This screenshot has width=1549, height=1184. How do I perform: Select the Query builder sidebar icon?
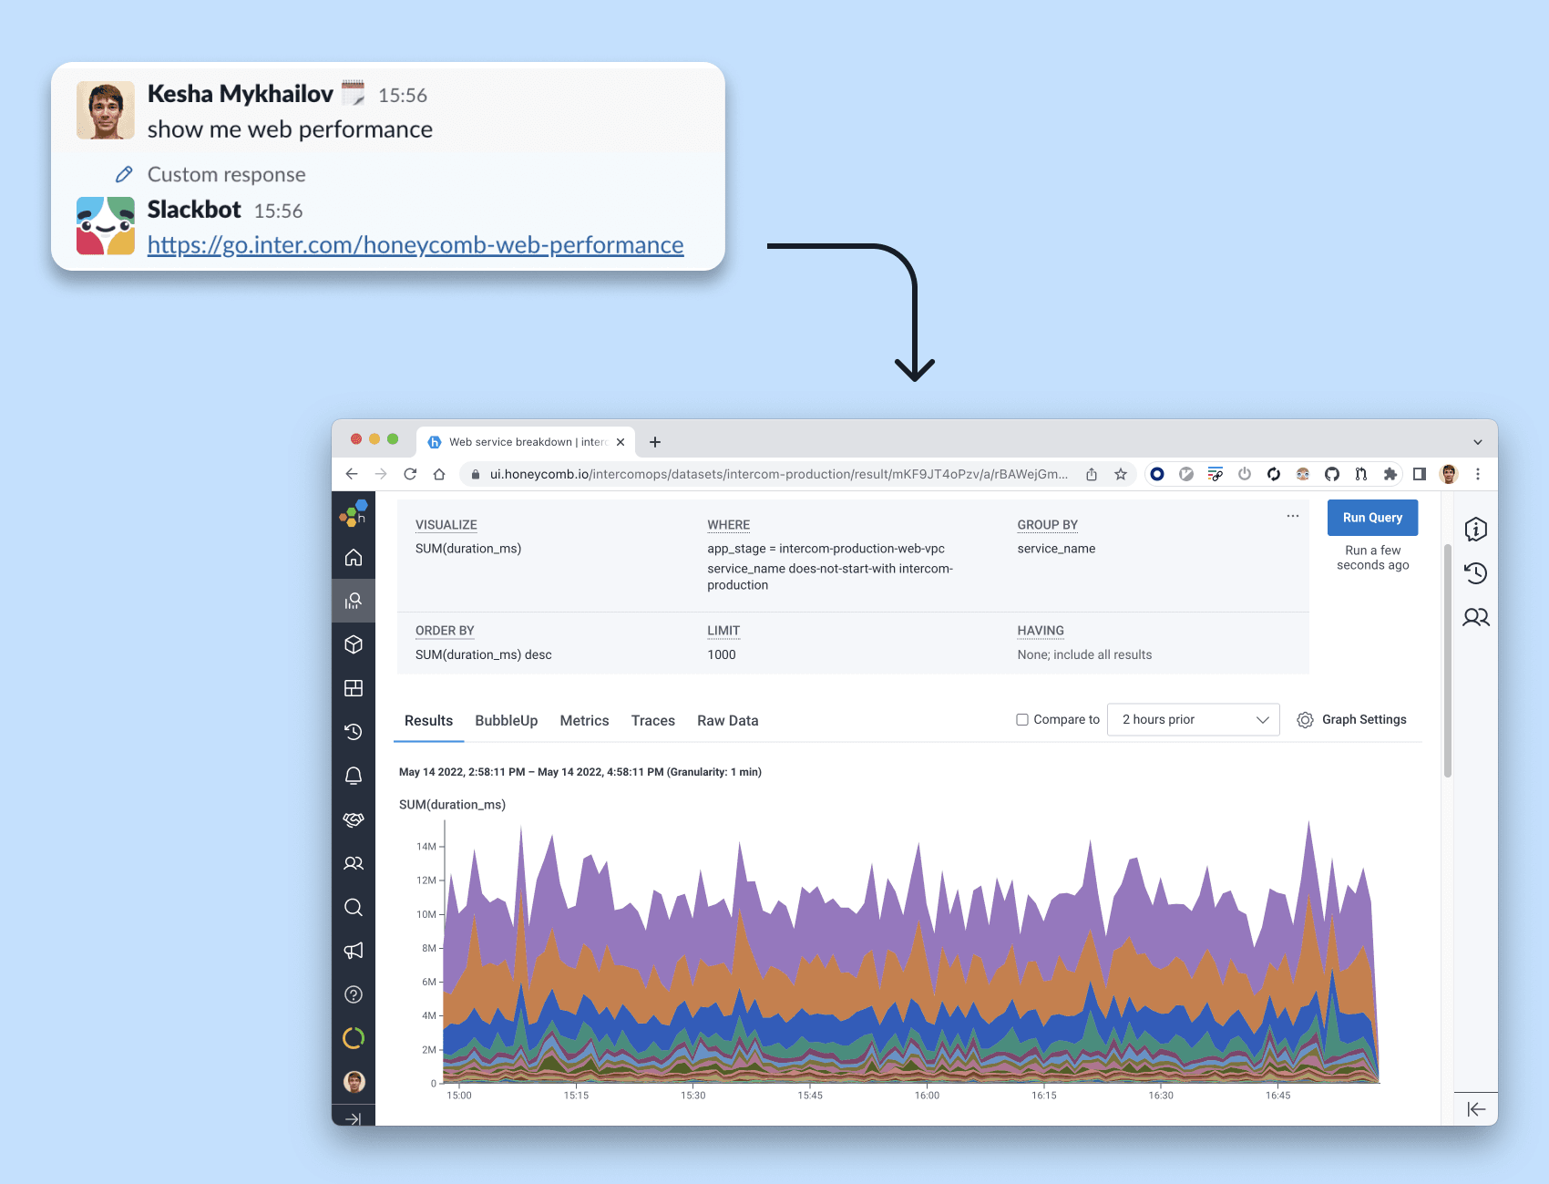coord(354,600)
